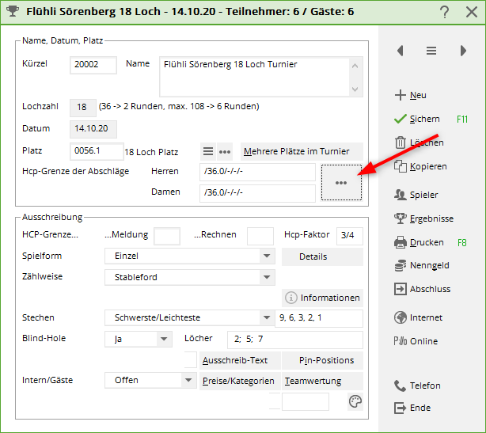
Task: Go to next tournament record arrow
Action: tap(463, 51)
